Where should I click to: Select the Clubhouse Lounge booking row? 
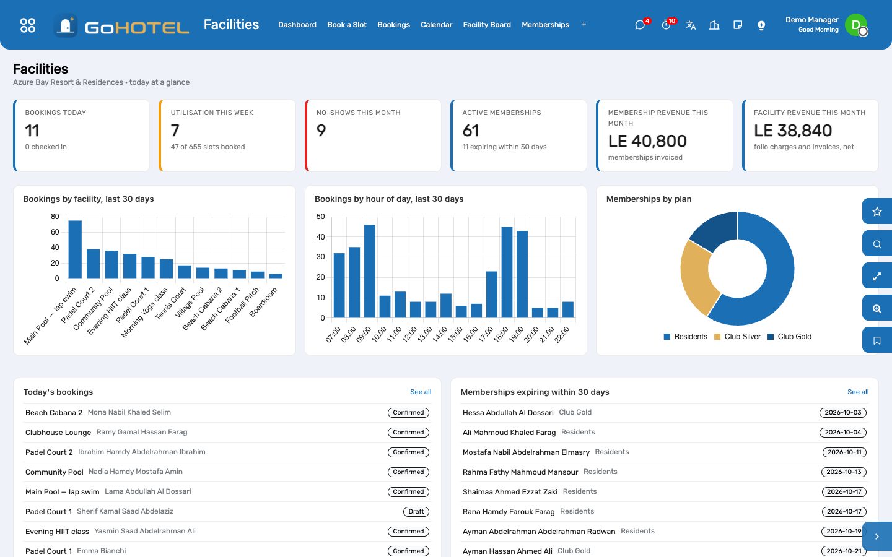coord(227,433)
